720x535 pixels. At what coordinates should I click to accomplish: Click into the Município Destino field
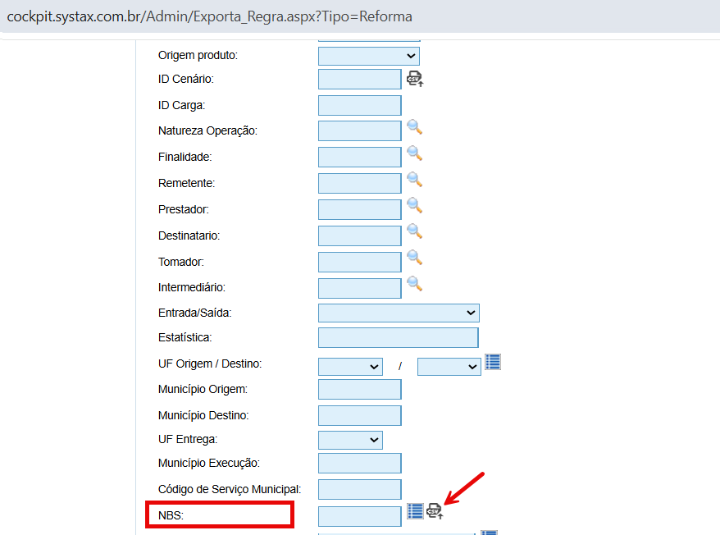359,415
